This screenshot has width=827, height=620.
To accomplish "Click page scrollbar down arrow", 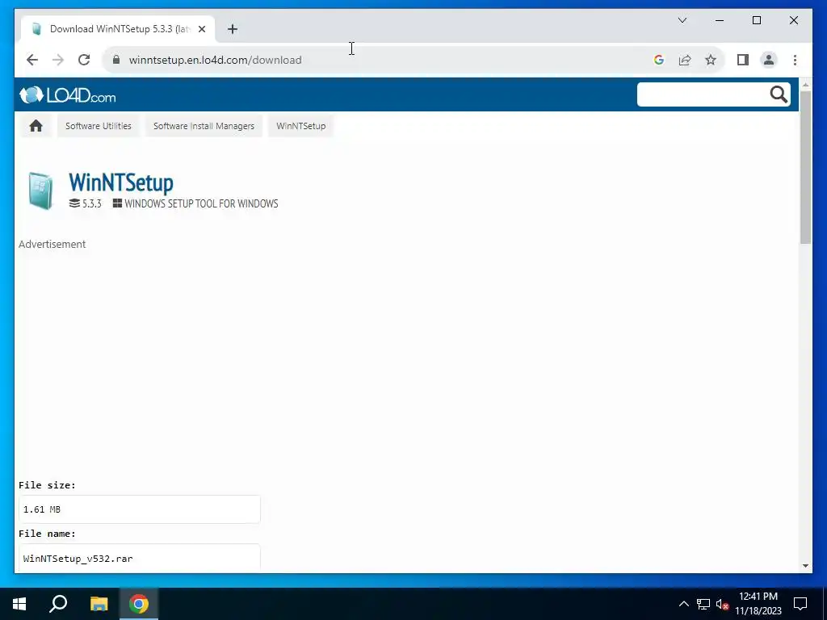I will 805,566.
